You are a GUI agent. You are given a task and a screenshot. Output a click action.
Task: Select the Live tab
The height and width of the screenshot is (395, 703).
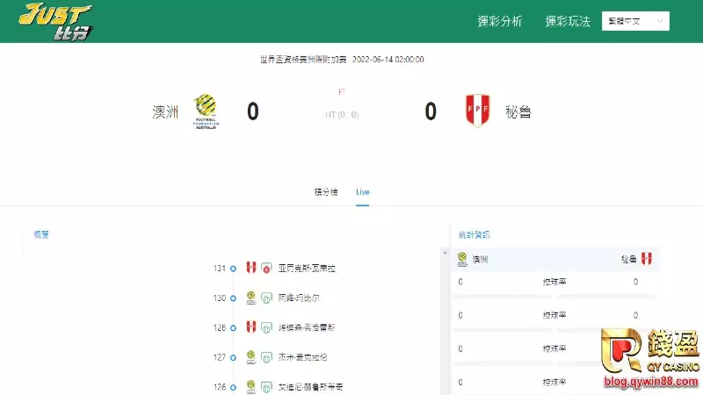pos(363,191)
